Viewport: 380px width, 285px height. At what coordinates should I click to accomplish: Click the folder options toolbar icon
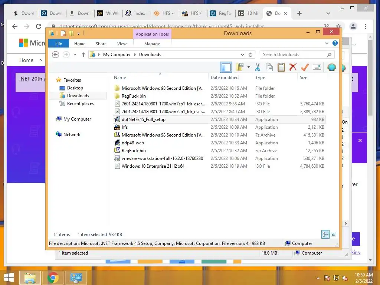(x=239, y=67)
